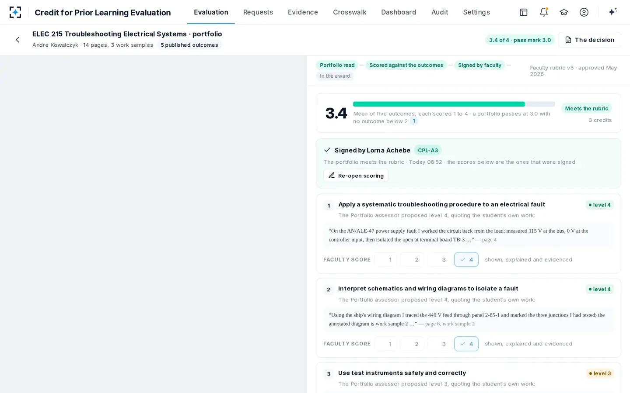Set outcome 1 faculty score to 2
Image resolution: width=630 pixels, height=393 pixels.
(x=413, y=259)
